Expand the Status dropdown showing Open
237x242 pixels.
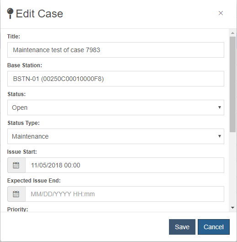click(116, 108)
